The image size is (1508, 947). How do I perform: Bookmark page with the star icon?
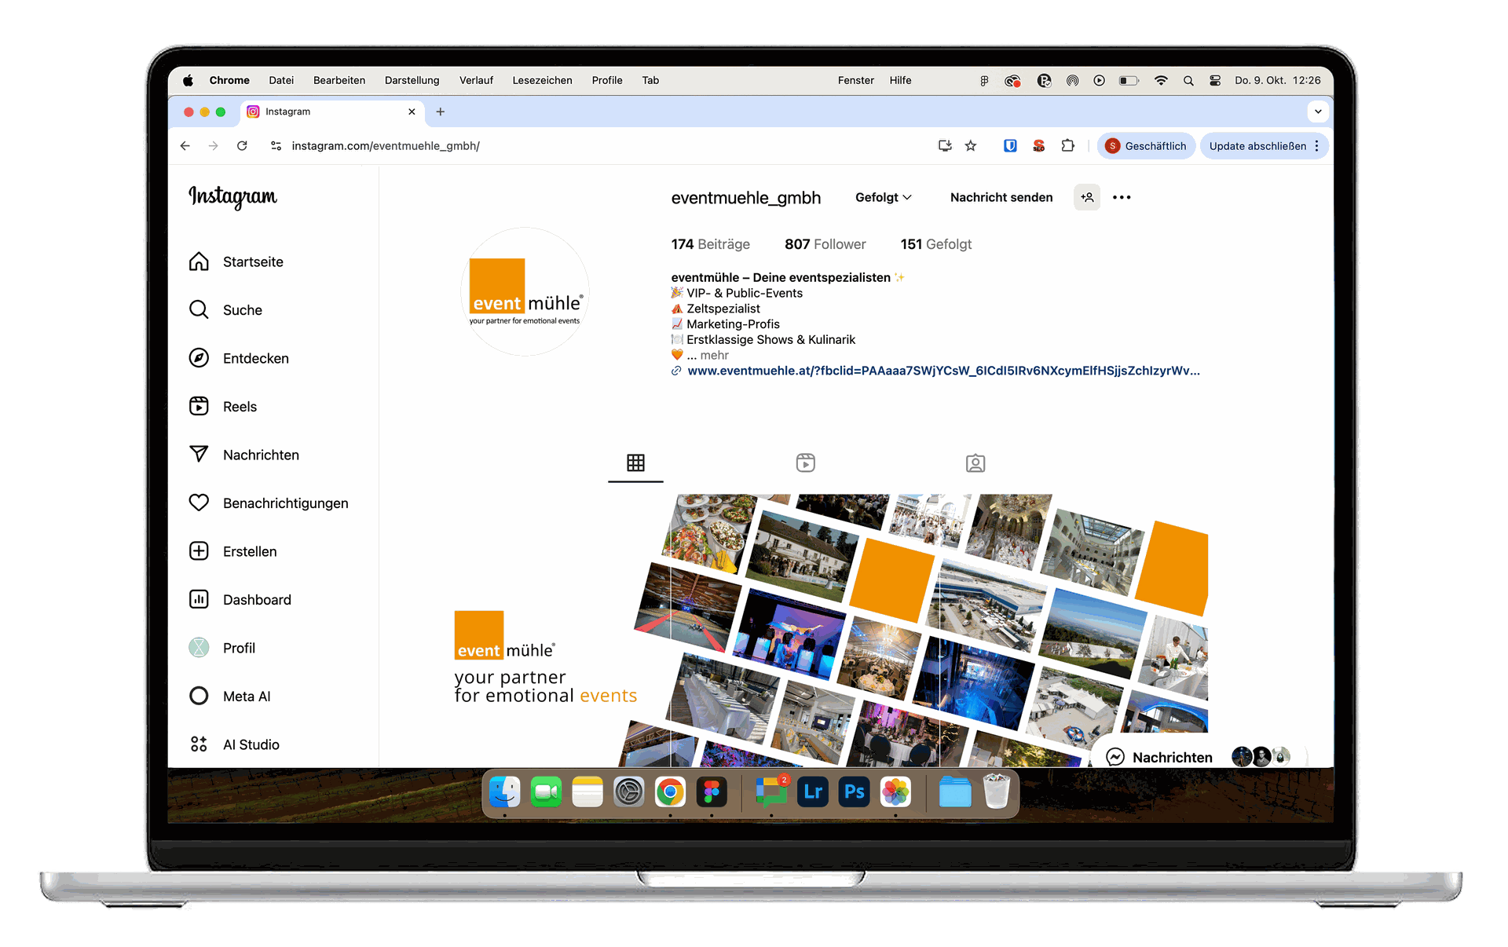(x=971, y=146)
